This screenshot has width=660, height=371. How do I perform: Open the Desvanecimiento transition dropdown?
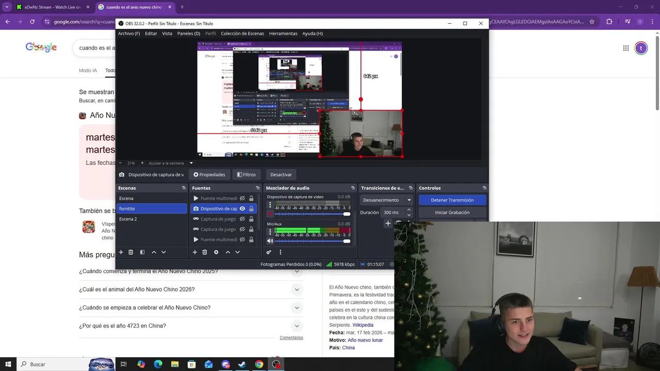tap(387, 200)
